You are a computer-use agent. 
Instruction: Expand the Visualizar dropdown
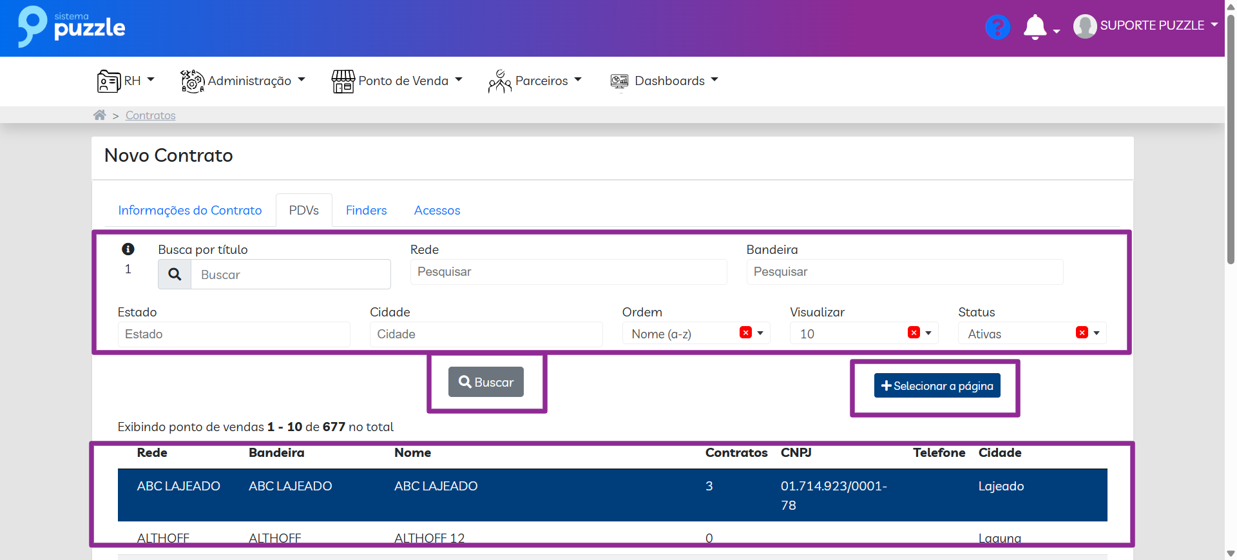(x=928, y=333)
